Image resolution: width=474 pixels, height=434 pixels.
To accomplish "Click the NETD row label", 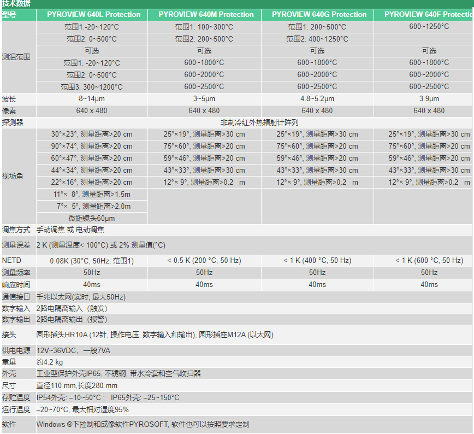I will 11,261.
